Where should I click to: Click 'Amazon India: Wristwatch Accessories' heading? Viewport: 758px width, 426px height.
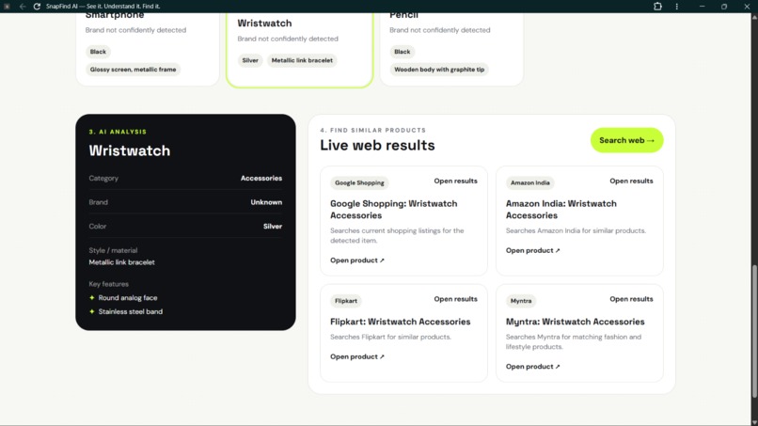(561, 210)
